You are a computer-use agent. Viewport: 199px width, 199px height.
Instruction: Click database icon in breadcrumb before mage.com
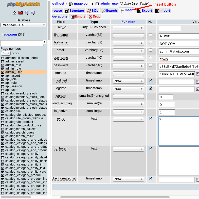pos(71,4)
